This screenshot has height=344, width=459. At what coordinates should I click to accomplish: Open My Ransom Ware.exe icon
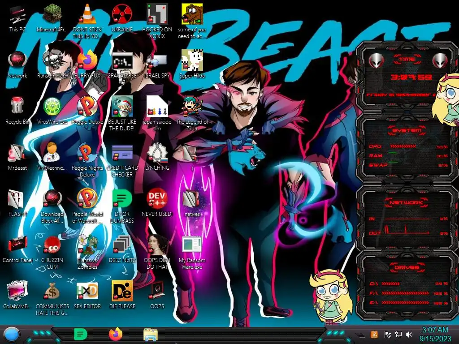coord(192,245)
